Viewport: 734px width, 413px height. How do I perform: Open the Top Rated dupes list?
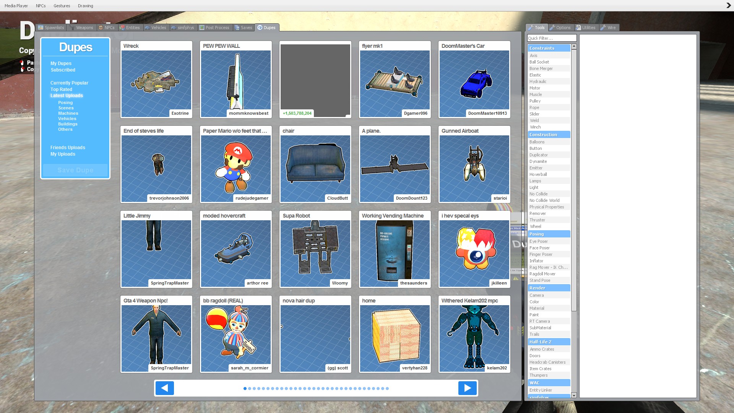click(x=61, y=89)
